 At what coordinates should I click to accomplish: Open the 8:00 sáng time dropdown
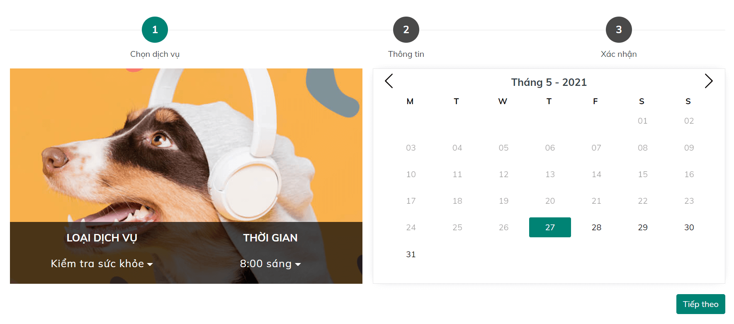click(270, 264)
